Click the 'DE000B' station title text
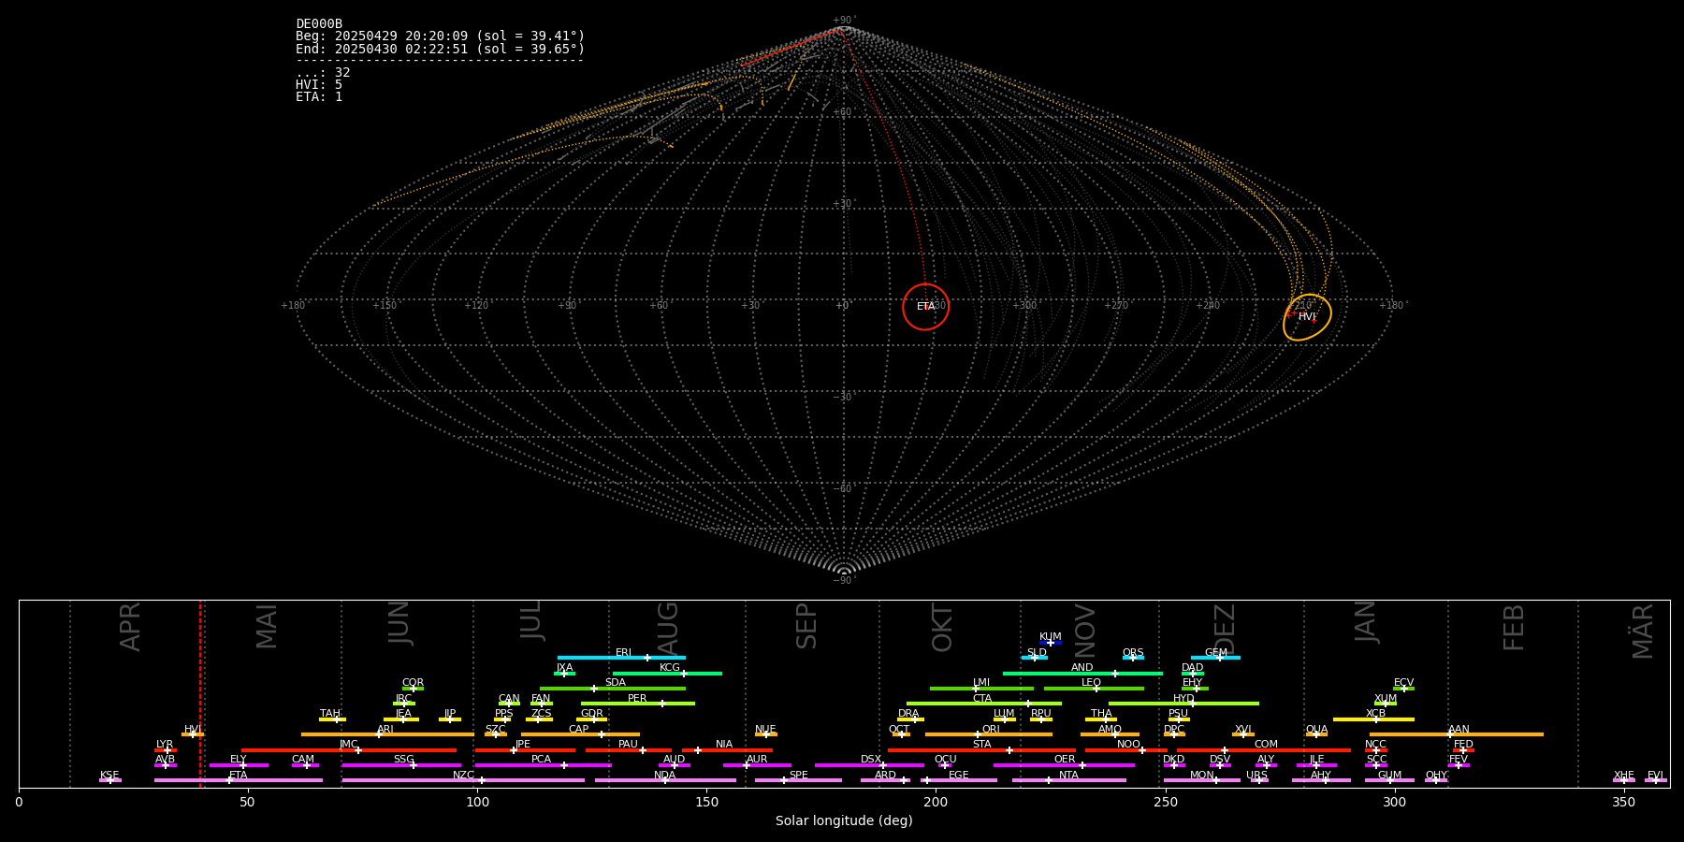This screenshot has height=842, width=1684. pyautogui.click(x=319, y=24)
